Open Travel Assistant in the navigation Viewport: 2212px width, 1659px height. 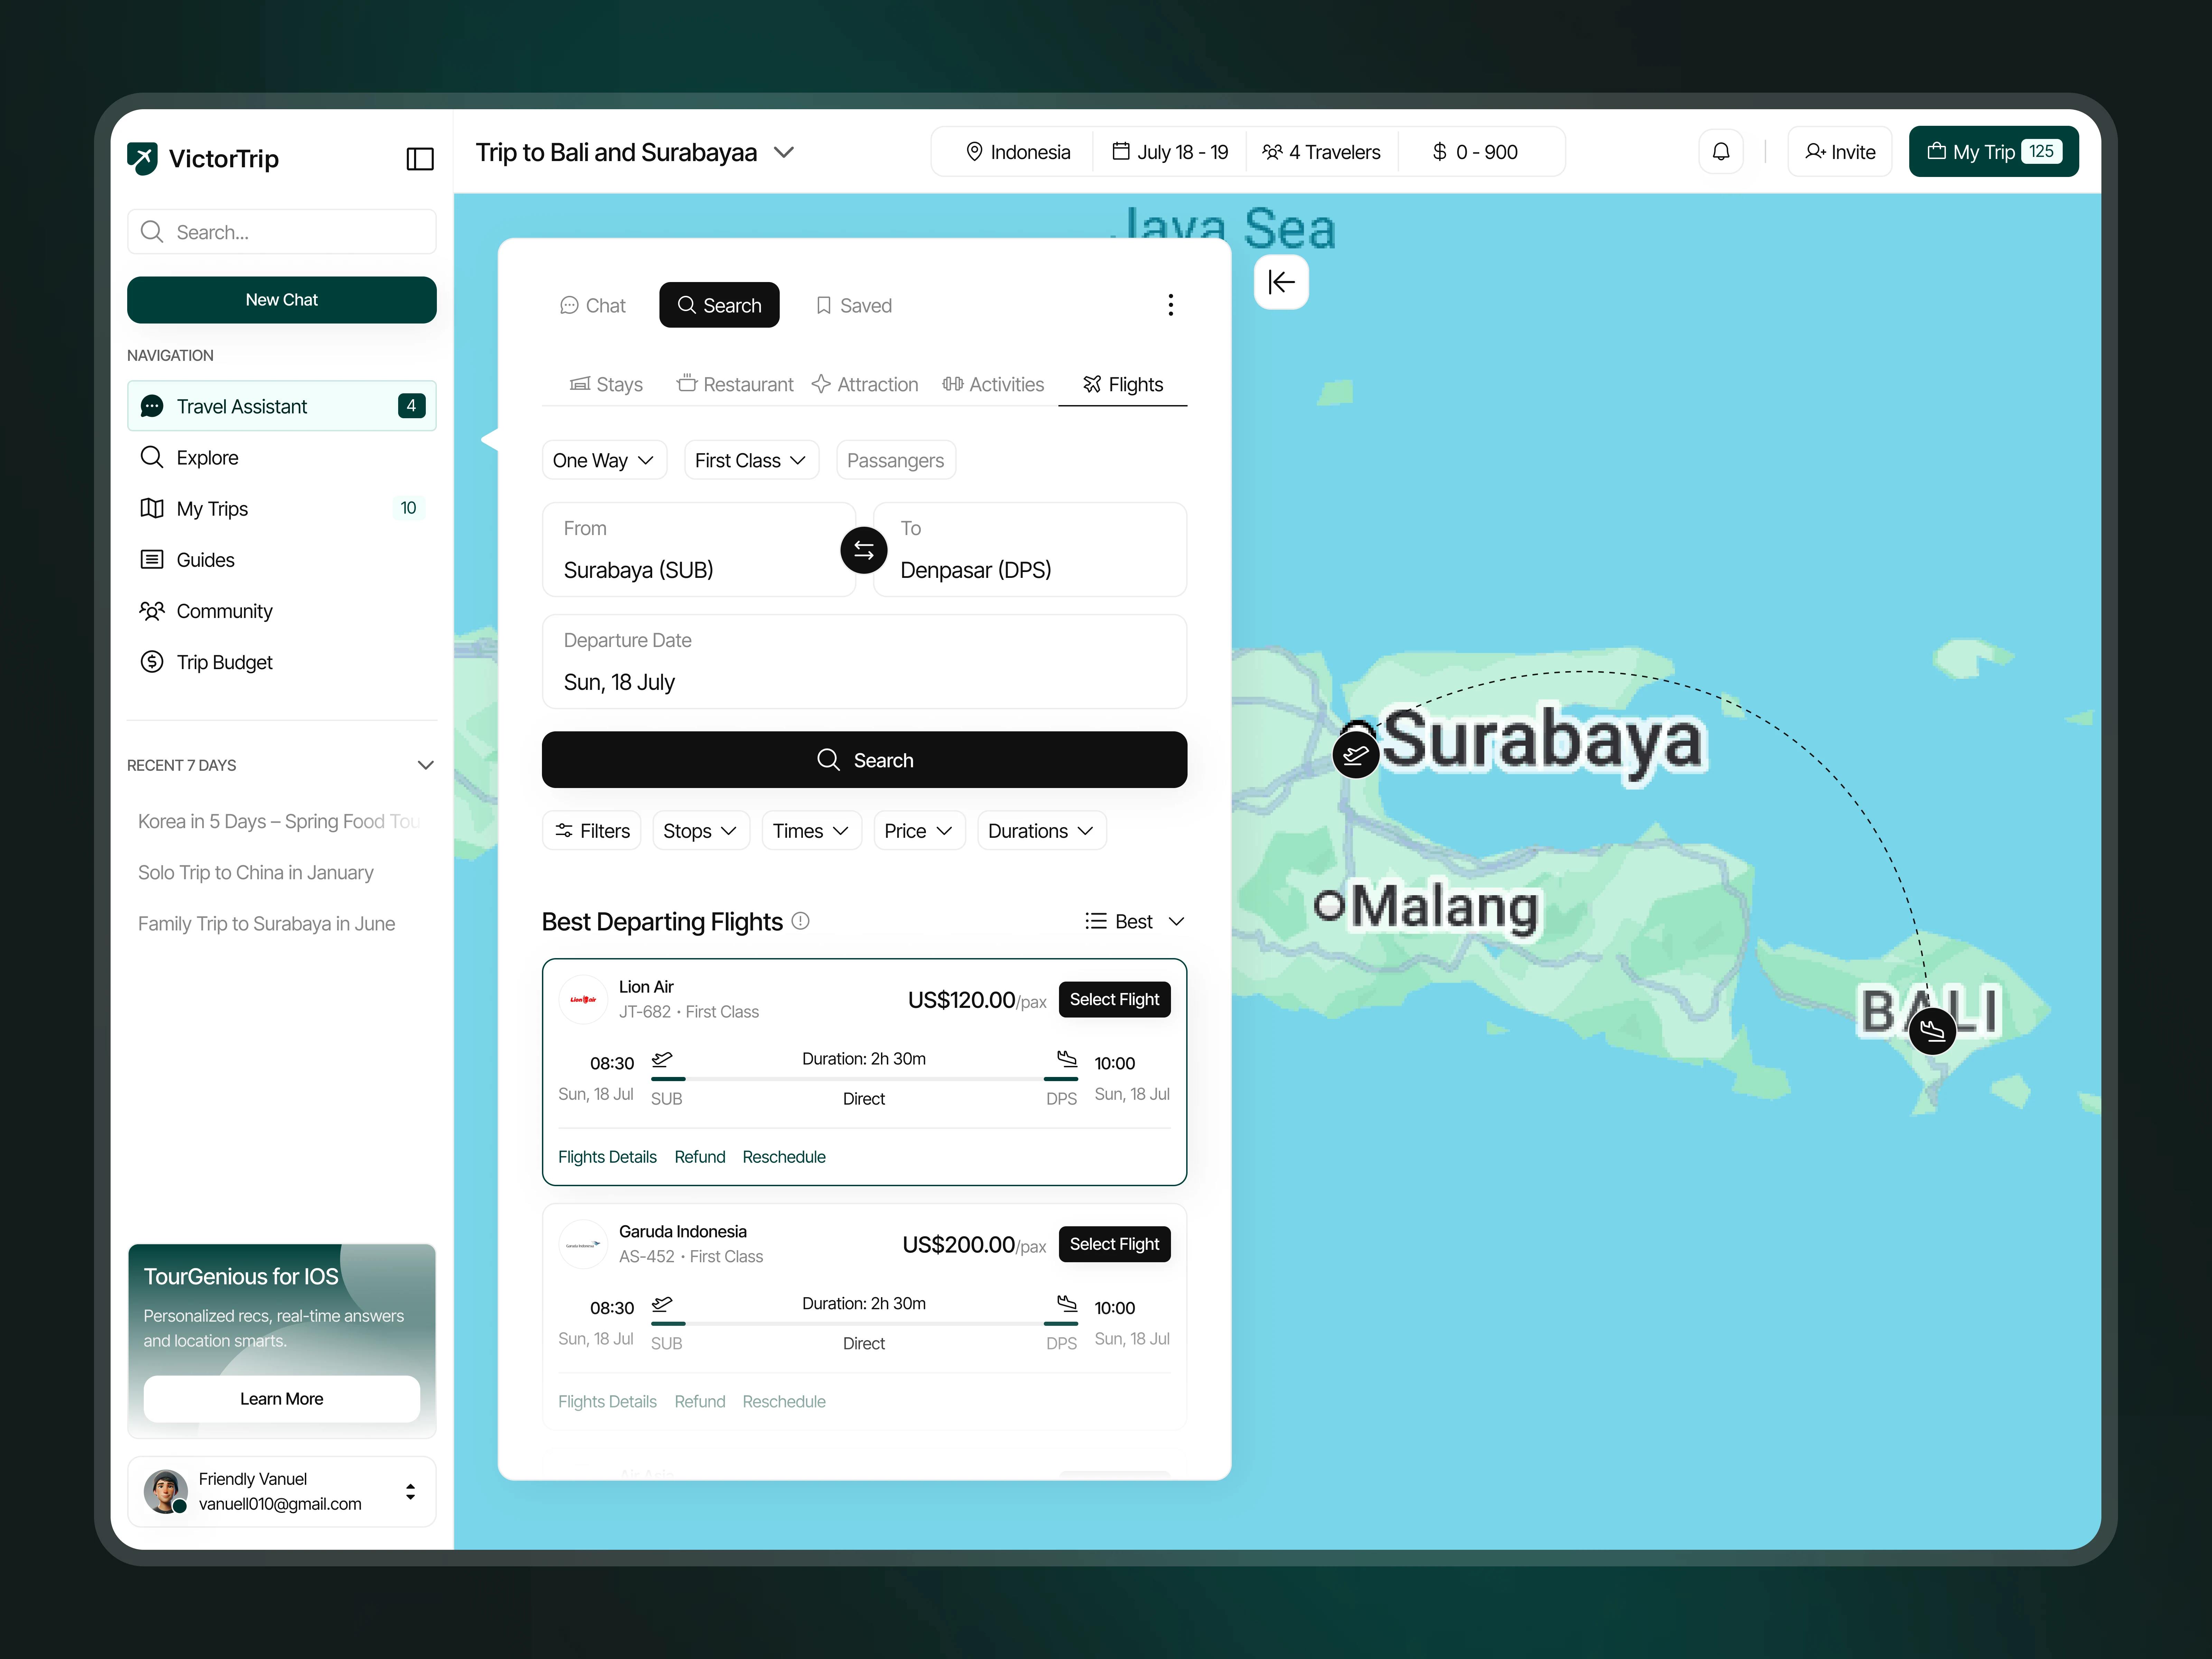282,406
